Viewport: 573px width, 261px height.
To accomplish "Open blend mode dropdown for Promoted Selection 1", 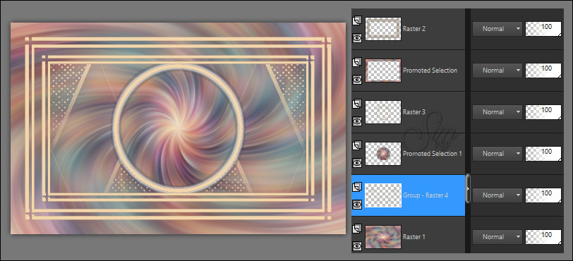I will (497, 154).
